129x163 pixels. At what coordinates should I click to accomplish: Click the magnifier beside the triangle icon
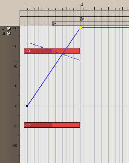pyautogui.click(x=9, y=34)
